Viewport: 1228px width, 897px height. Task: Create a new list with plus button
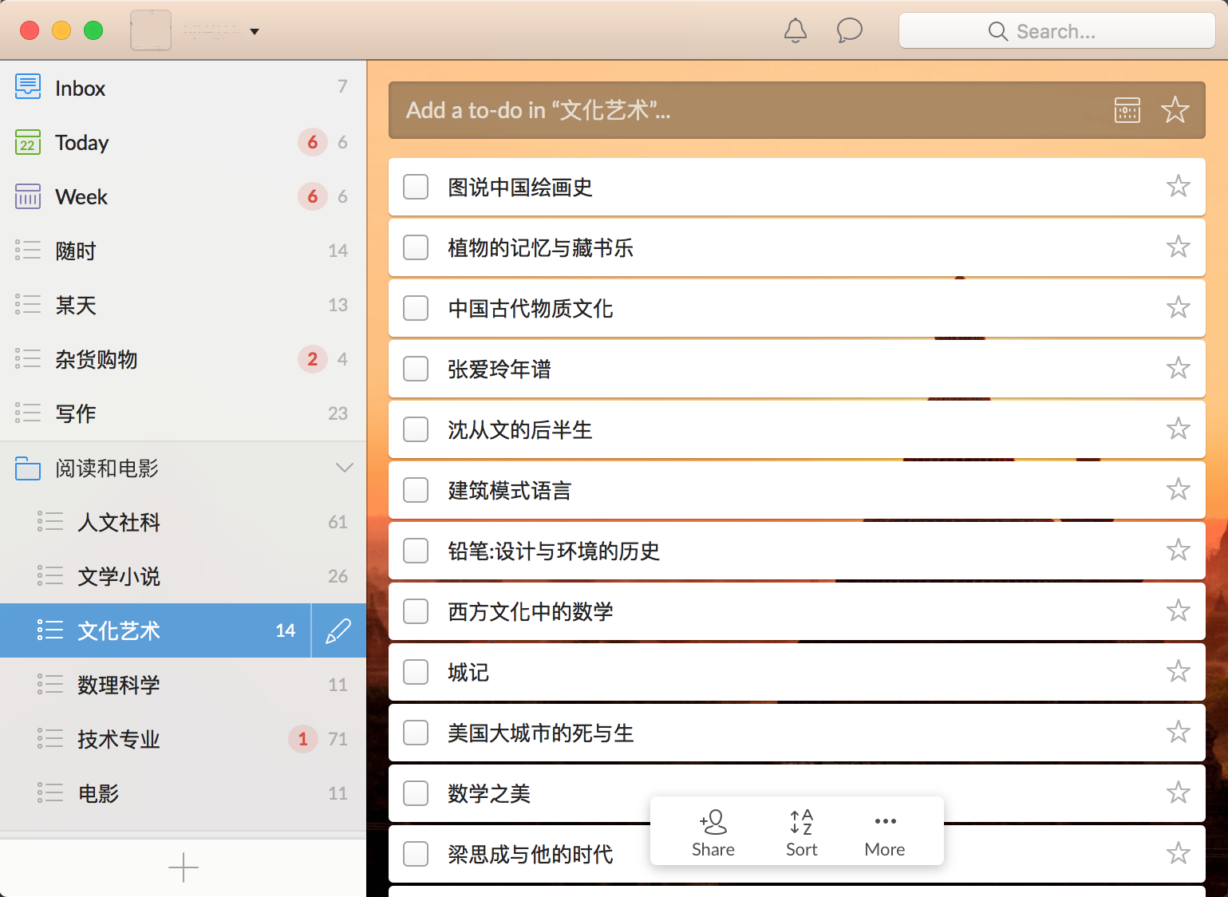(184, 867)
